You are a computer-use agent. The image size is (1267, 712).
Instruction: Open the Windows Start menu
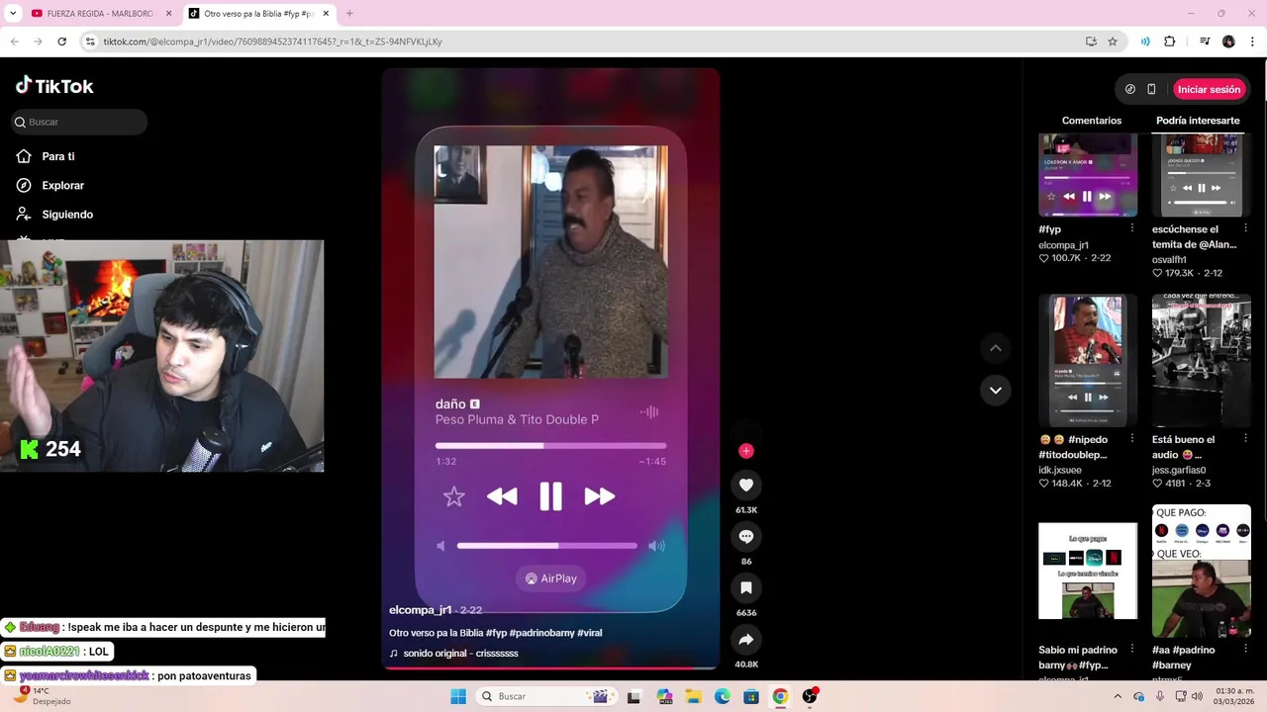(458, 696)
